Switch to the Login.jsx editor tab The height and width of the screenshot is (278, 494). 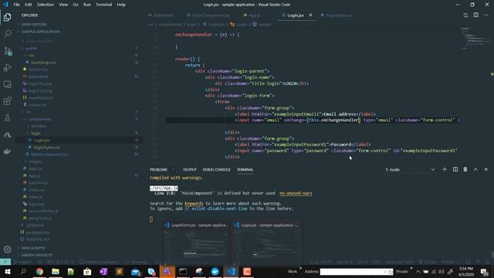click(x=295, y=15)
